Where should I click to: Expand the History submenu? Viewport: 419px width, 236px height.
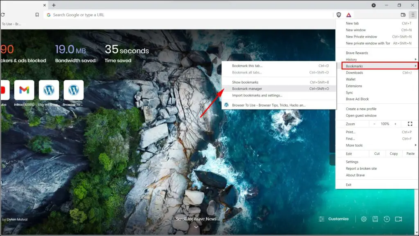pyautogui.click(x=377, y=60)
